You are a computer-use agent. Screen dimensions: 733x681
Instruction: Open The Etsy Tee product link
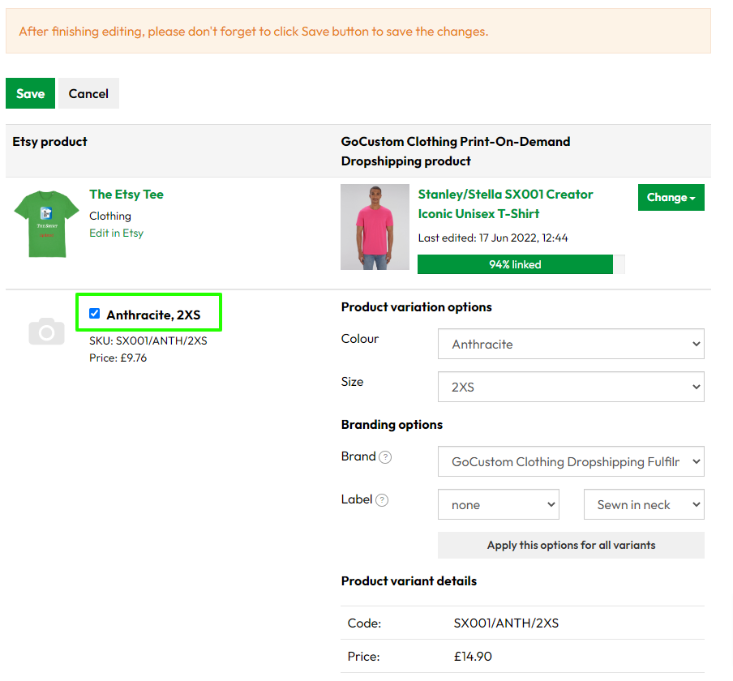[x=126, y=195]
